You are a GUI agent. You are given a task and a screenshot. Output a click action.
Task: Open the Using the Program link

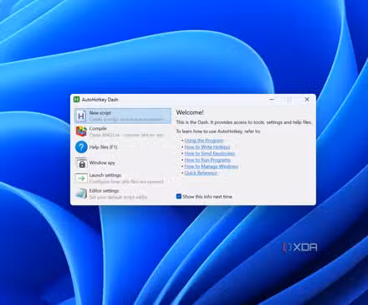tap(204, 141)
